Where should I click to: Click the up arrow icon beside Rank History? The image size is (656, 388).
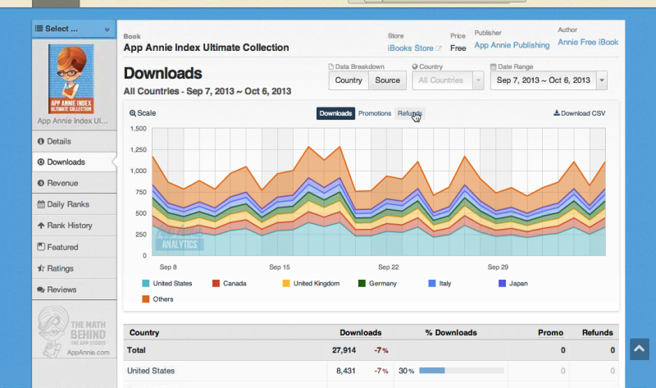(40, 226)
